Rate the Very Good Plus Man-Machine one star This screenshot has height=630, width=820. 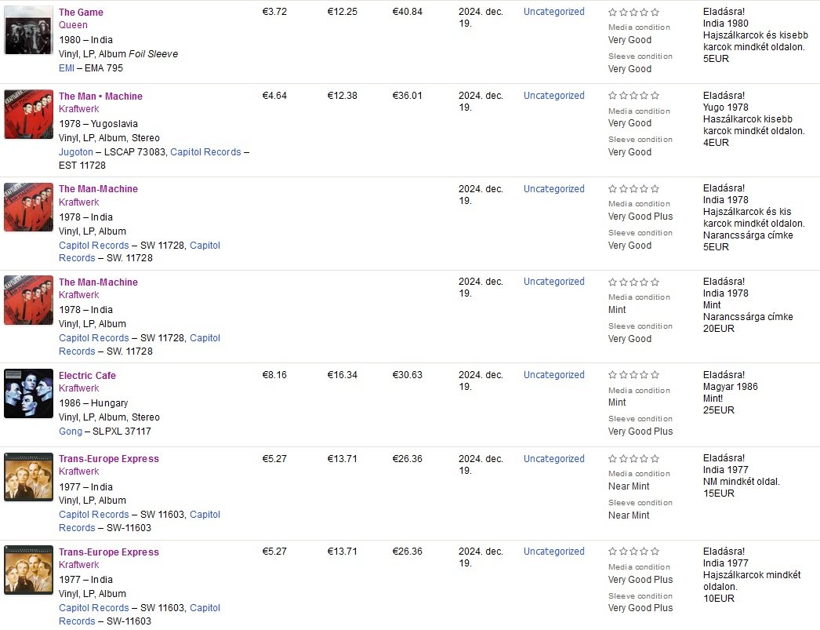pos(612,189)
